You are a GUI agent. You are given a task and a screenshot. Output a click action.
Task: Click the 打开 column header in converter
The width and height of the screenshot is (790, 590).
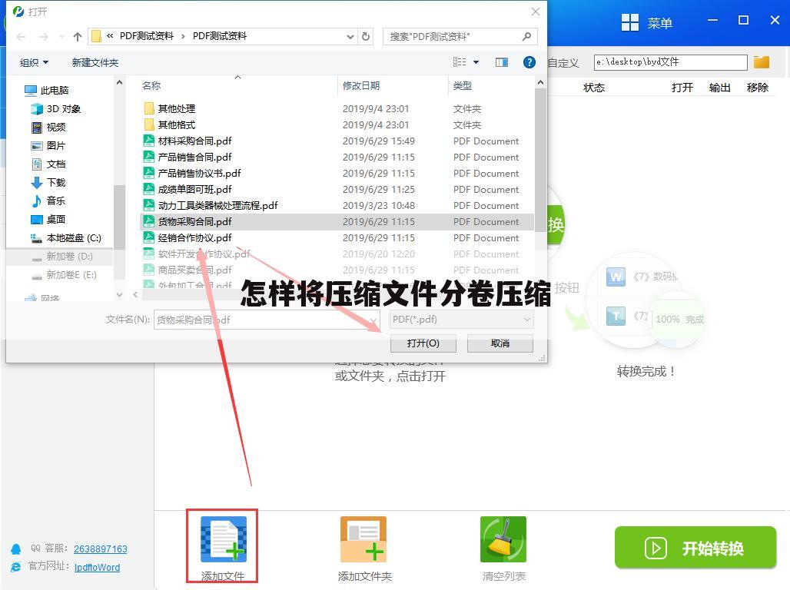click(x=682, y=88)
